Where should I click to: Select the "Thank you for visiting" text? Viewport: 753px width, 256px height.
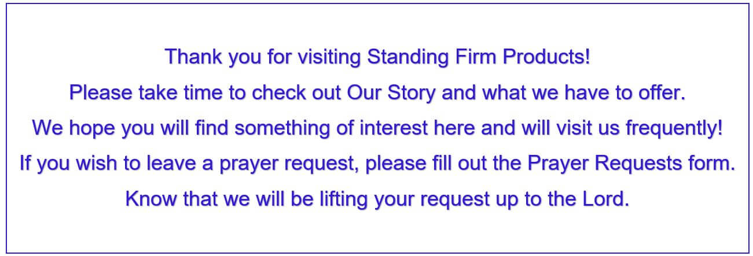tap(264, 57)
